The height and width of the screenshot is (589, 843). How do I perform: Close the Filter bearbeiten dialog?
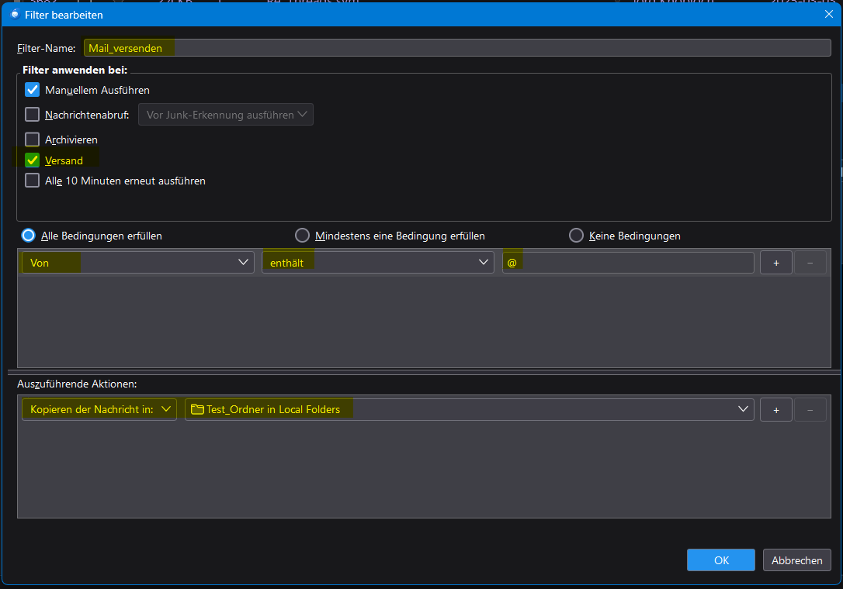(x=828, y=14)
